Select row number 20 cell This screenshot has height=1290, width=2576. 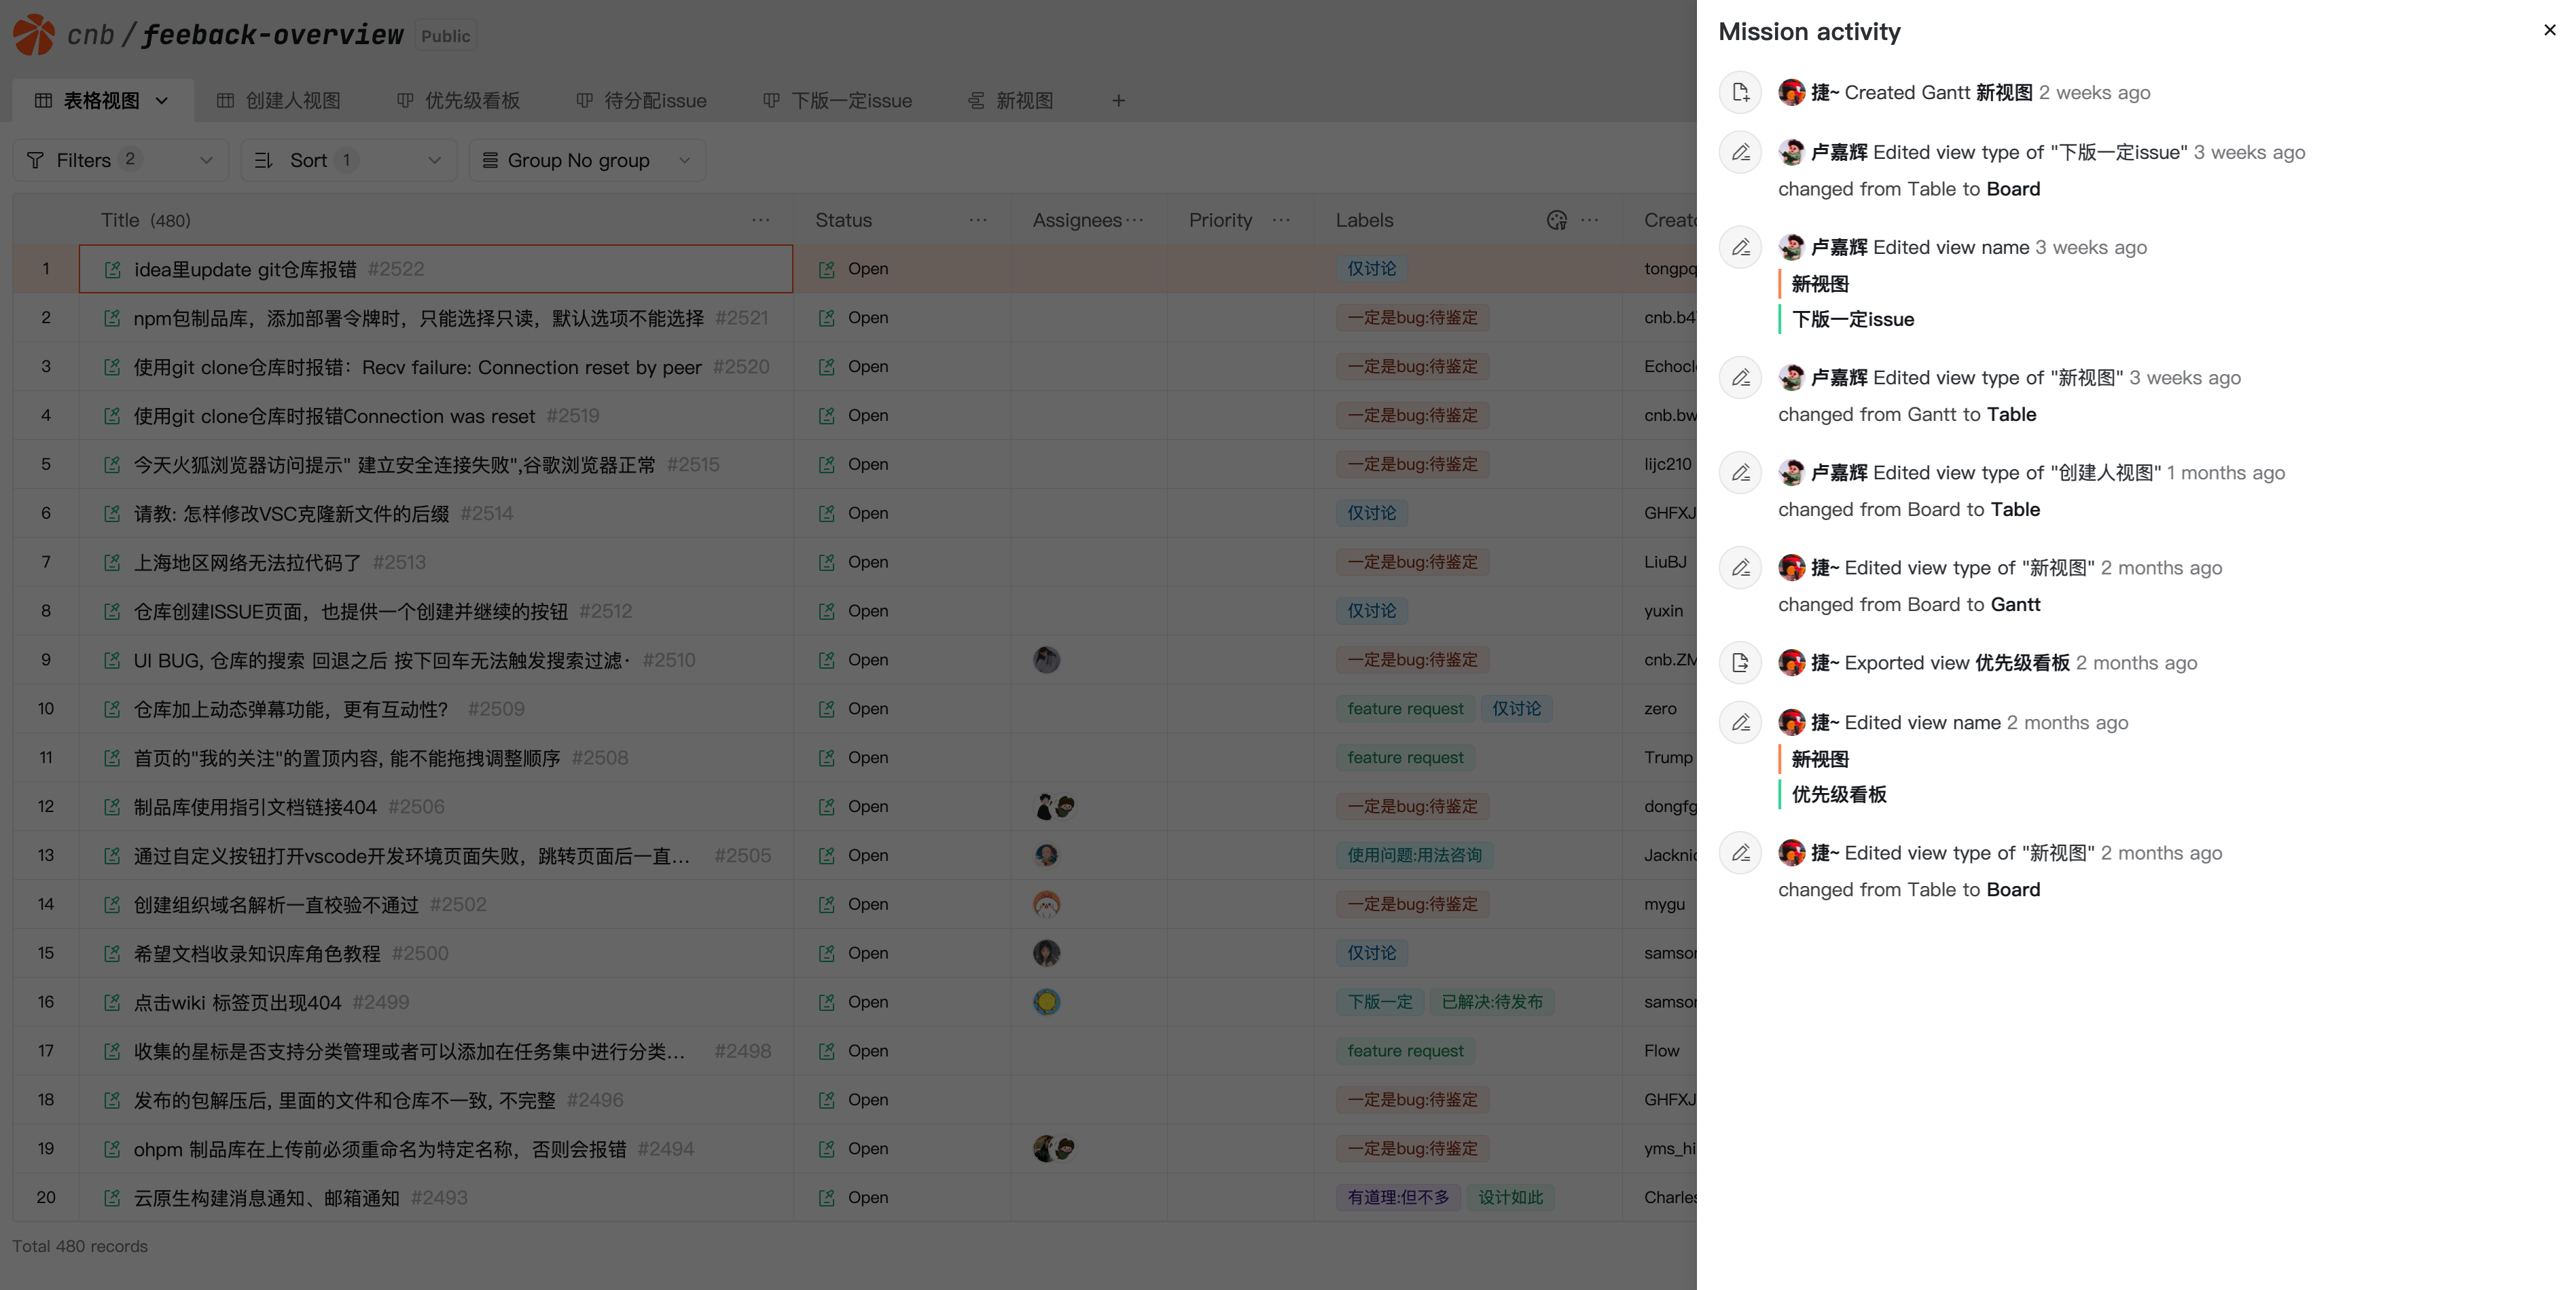46,1197
